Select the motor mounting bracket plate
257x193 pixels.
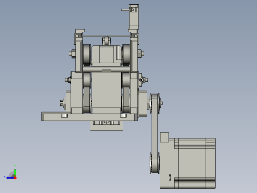[164, 160]
